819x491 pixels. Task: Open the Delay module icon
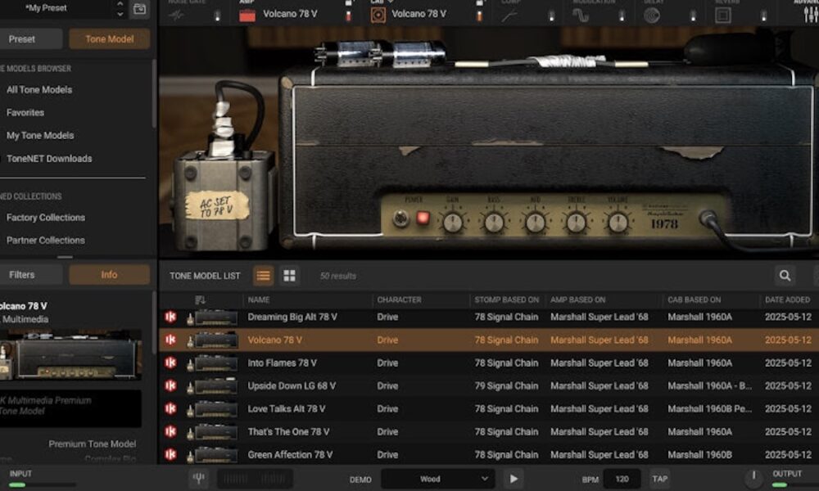pyautogui.click(x=651, y=16)
